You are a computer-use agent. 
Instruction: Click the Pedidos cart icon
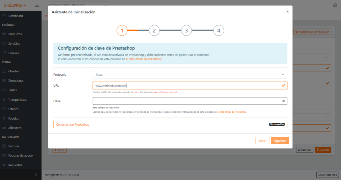(4, 118)
